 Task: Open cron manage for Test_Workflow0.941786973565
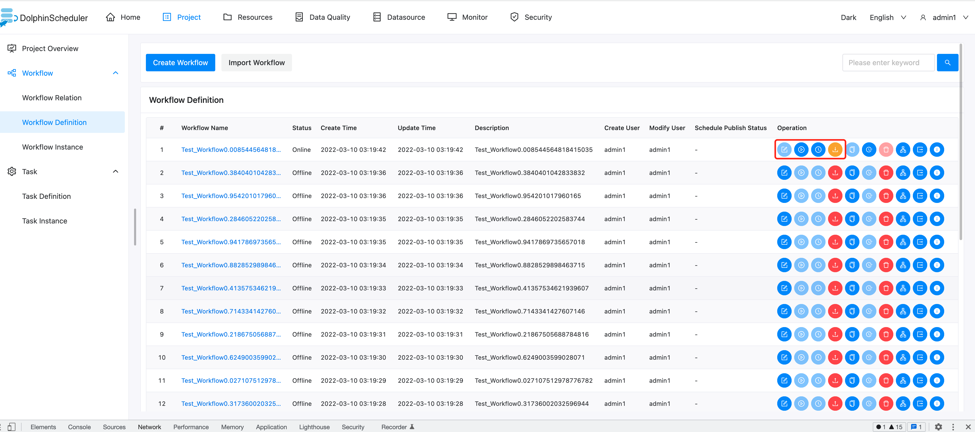point(869,242)
